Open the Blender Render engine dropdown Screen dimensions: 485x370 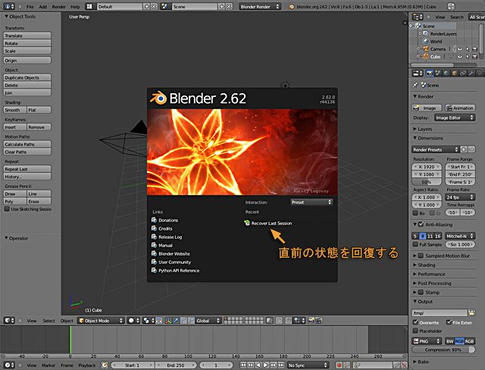(x=260, y=7)
